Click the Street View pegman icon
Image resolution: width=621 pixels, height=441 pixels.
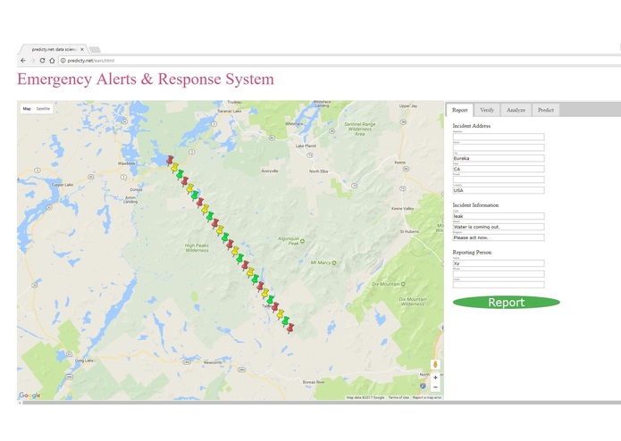(x=435, y=364)
